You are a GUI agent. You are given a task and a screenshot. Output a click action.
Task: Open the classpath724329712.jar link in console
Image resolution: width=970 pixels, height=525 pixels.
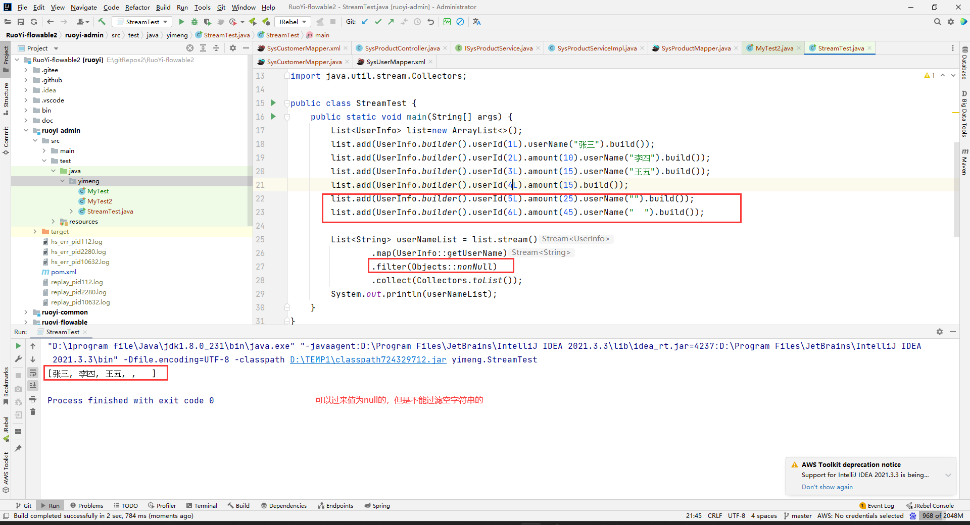[368, 359]
